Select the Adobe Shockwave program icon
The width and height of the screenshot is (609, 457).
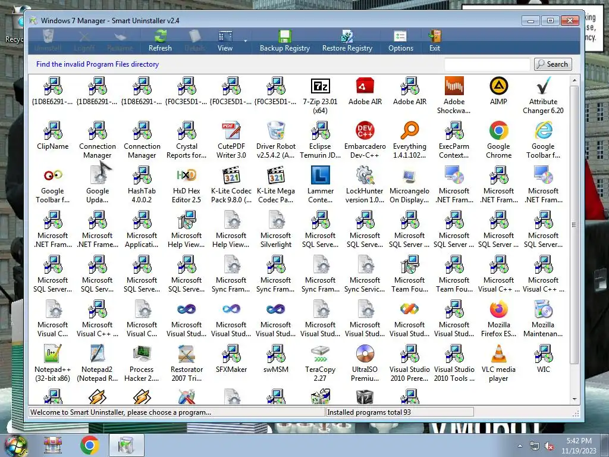(454, 96)
